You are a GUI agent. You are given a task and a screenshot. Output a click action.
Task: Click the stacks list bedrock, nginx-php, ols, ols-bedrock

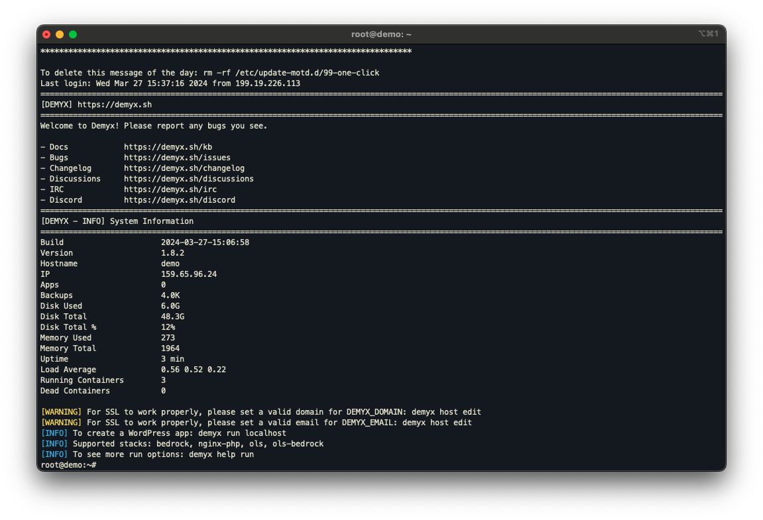tap(240, 444)
